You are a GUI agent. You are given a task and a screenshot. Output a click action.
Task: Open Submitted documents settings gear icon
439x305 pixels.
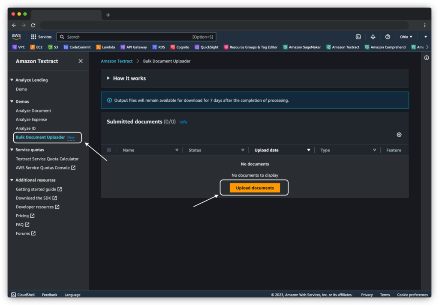click(x=399, y=134)
